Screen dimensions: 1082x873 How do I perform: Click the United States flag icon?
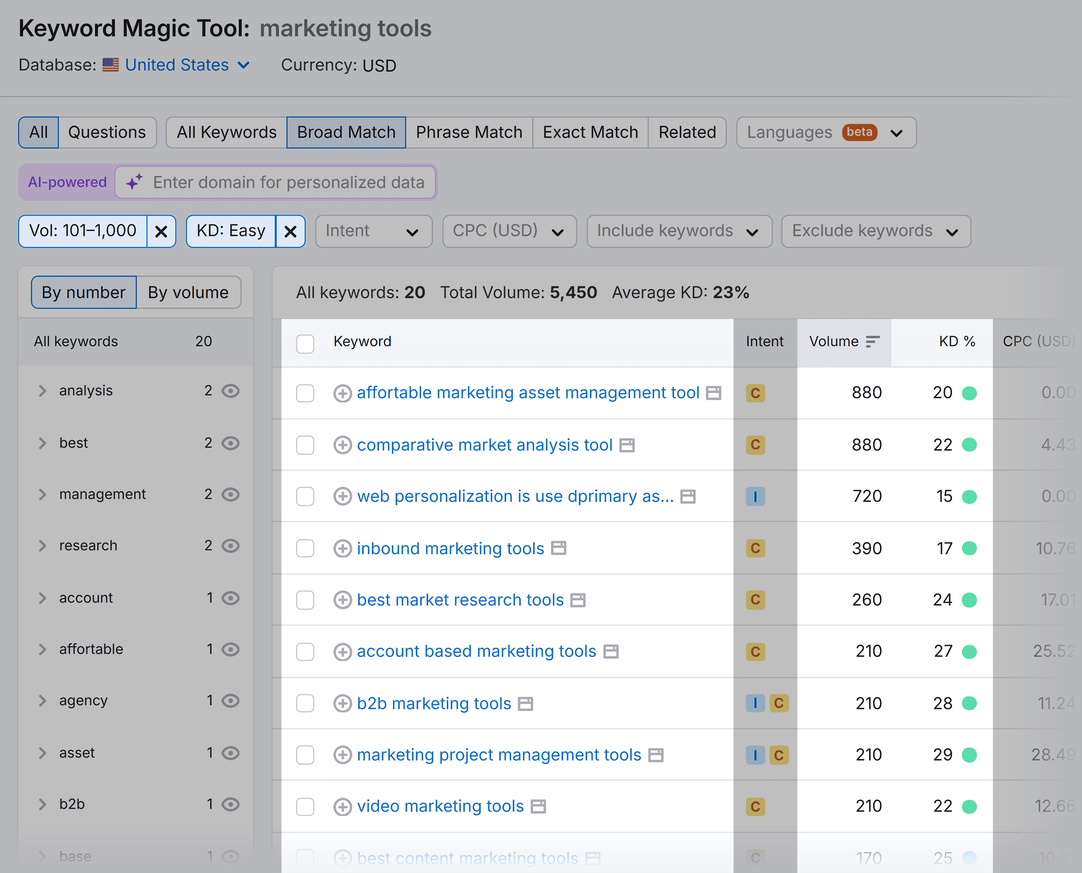pos(110,64)
